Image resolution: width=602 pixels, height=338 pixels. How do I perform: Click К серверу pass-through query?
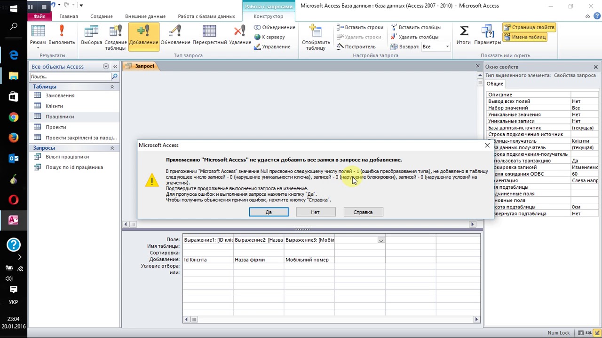coord(269,37)
